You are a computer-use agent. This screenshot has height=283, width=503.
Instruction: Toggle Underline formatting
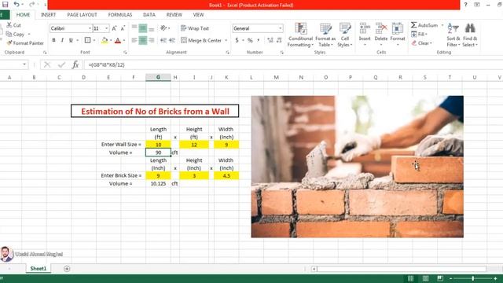click(71, 40)
